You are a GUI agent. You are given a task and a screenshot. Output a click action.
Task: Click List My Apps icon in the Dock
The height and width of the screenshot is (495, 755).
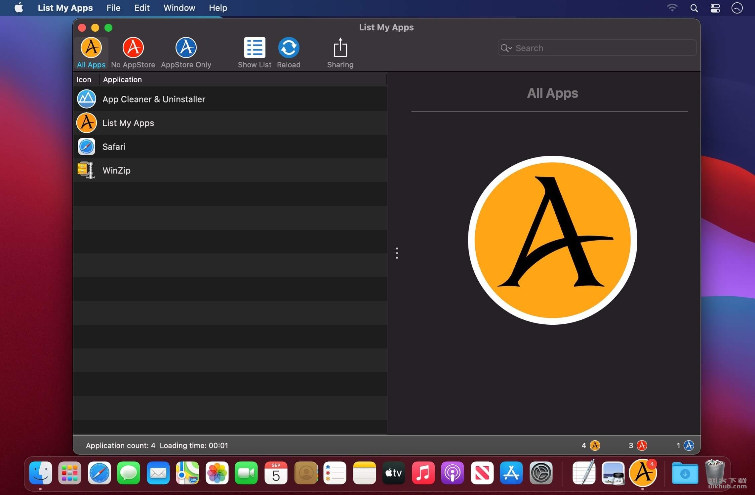tap(643, 473)
